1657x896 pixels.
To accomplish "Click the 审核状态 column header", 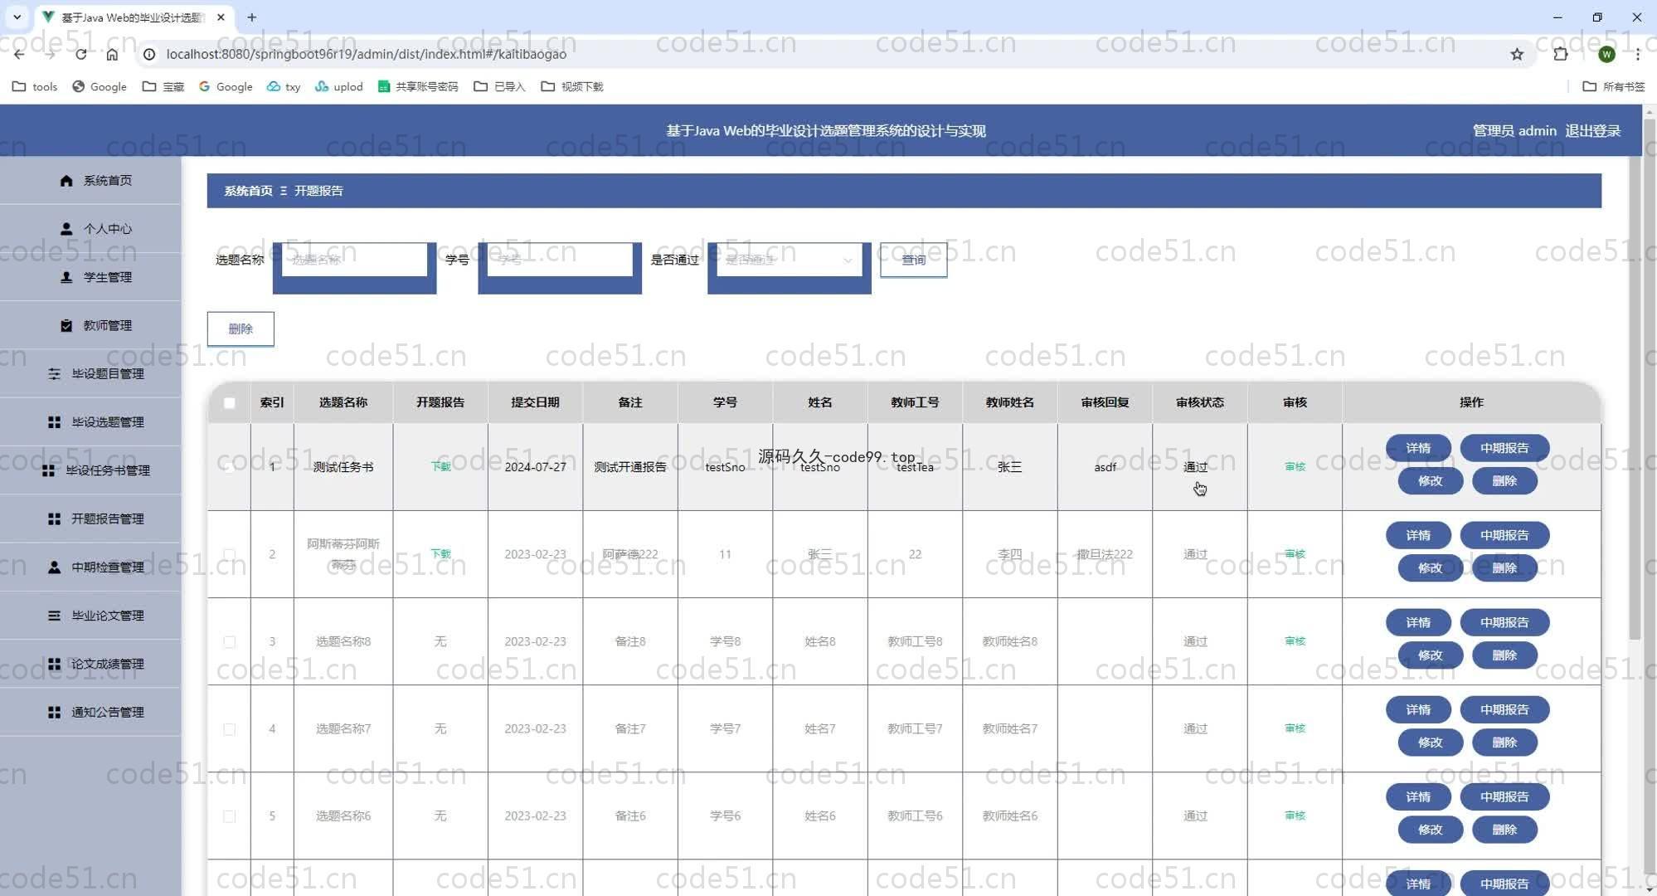I will [x=1199, y=402].
